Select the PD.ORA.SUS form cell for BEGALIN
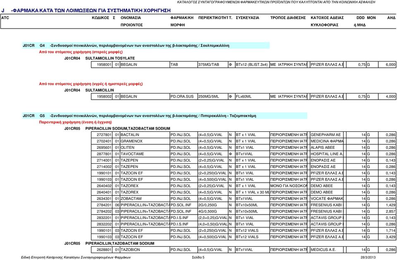Screen dimensions: 397x260 click(184, 96)
